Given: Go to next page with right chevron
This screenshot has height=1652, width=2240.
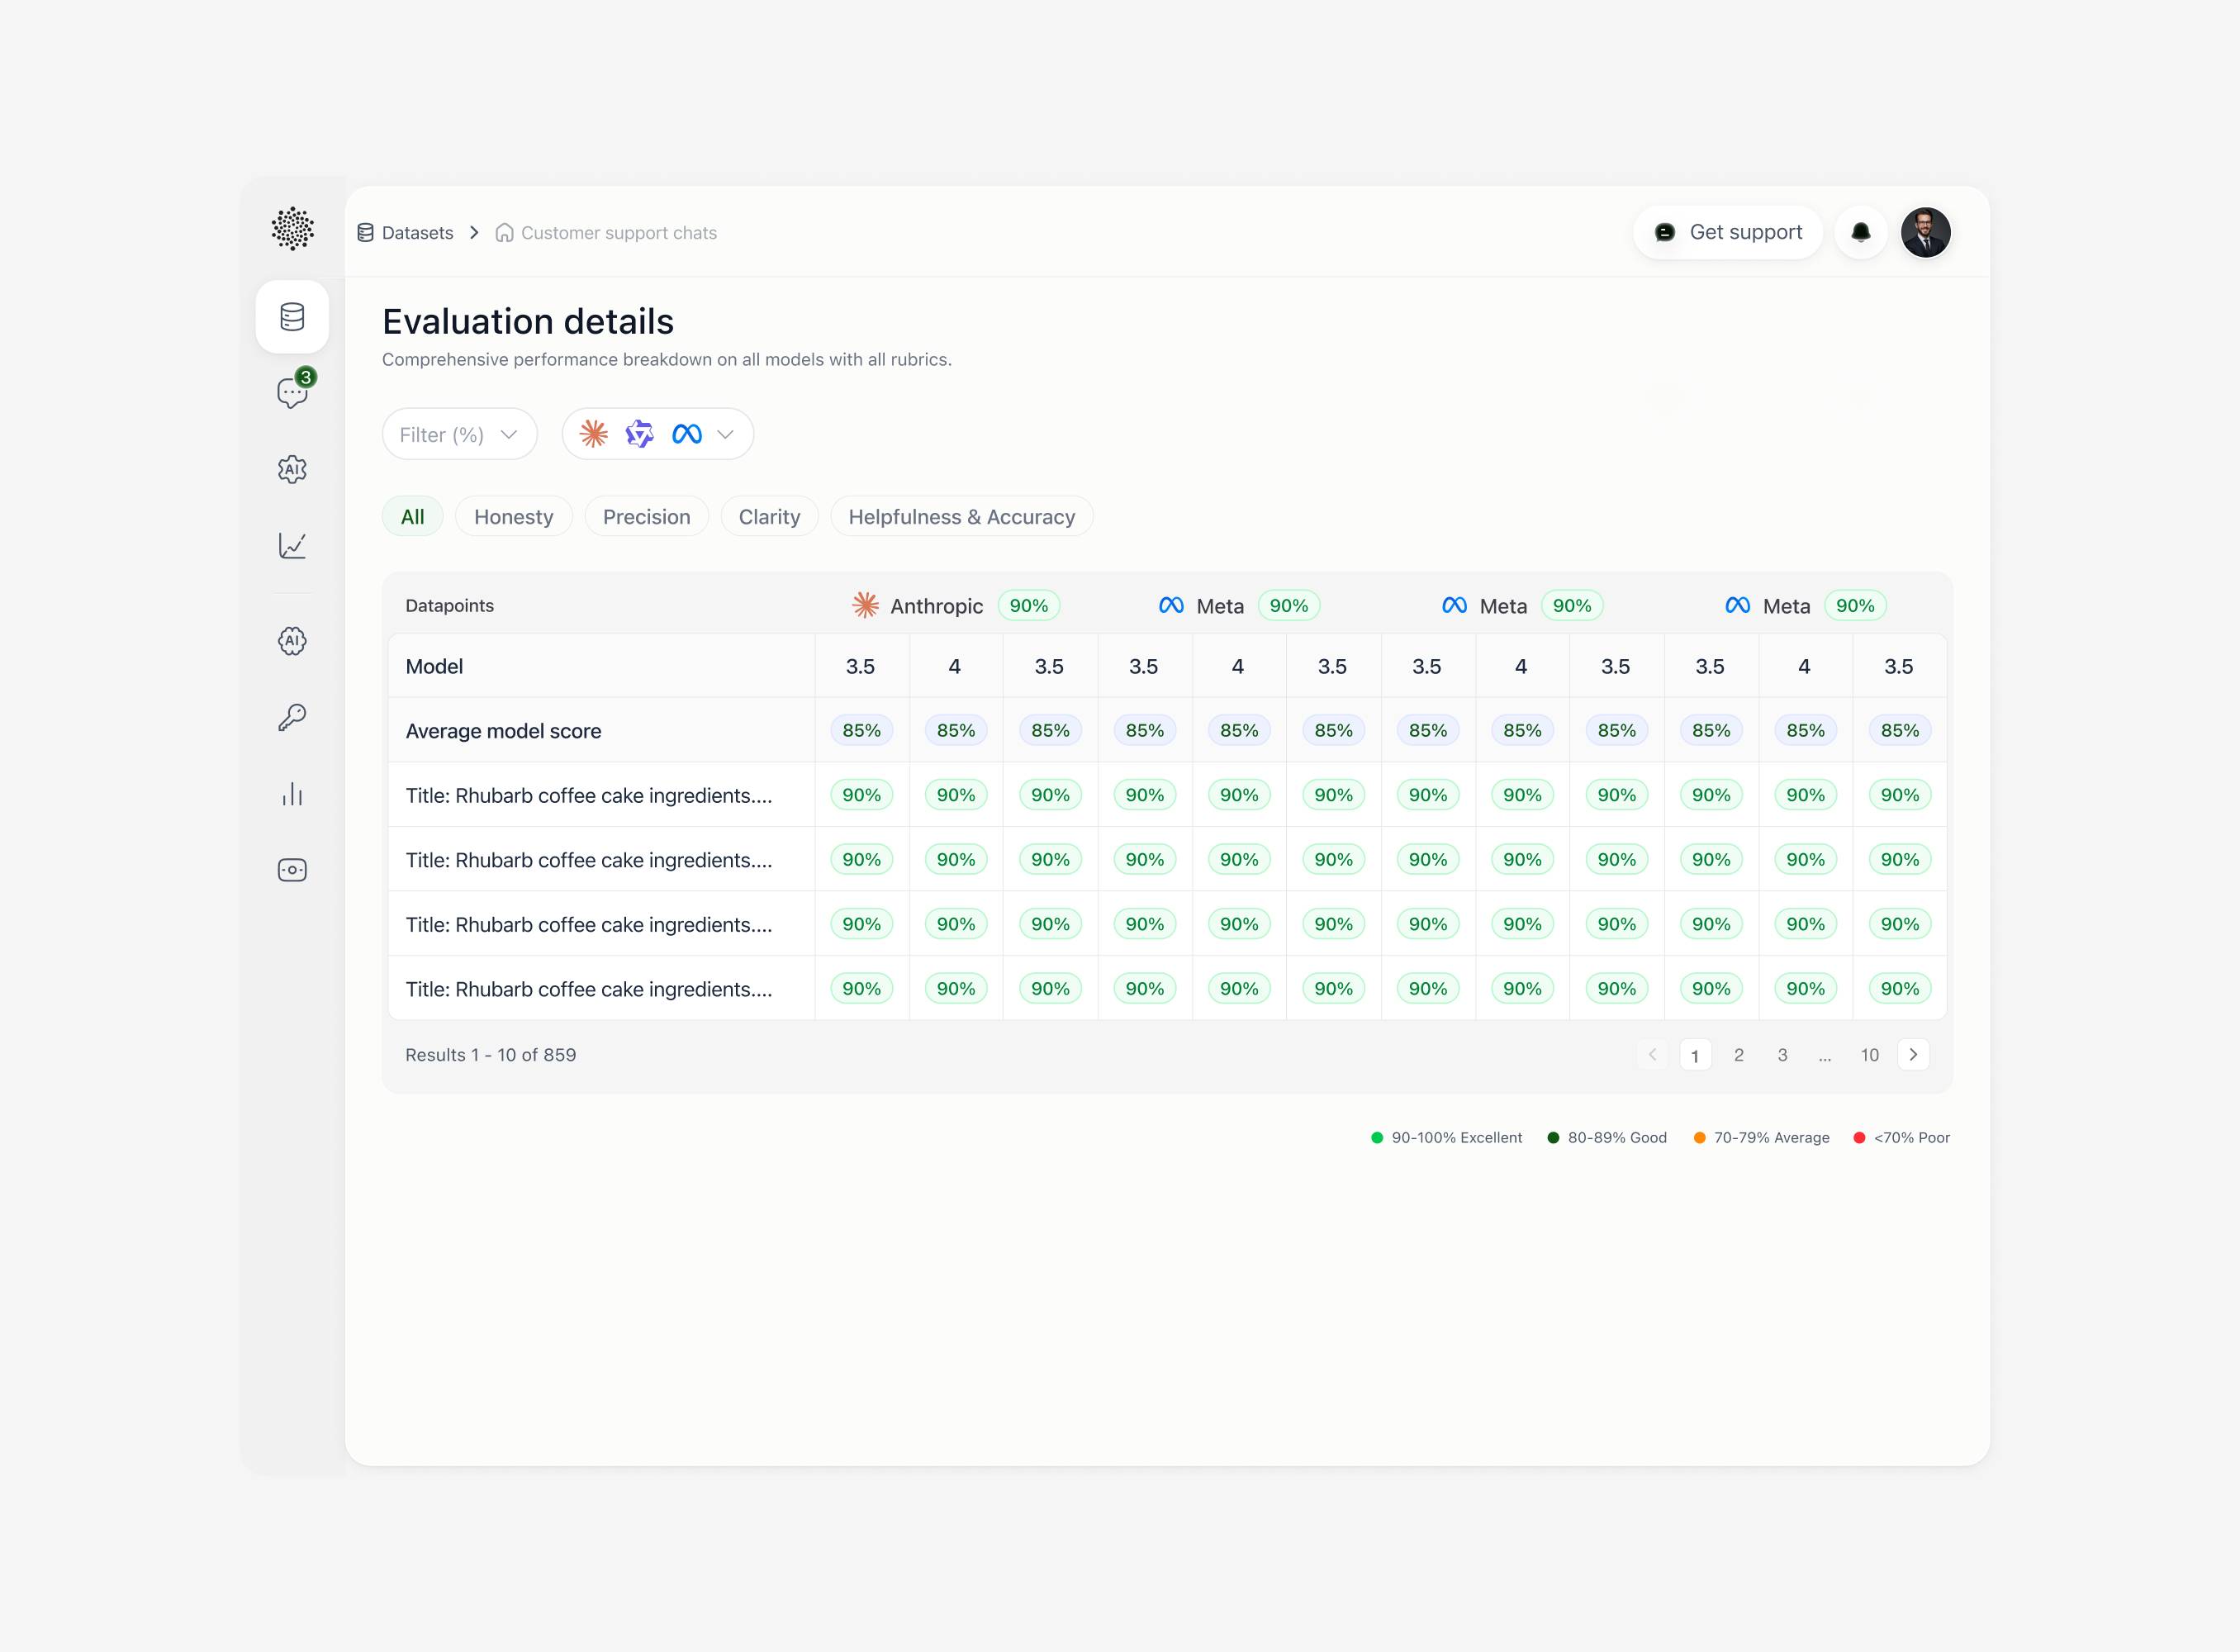Looking at the screenshot, I should (x=1913, y=1055).
